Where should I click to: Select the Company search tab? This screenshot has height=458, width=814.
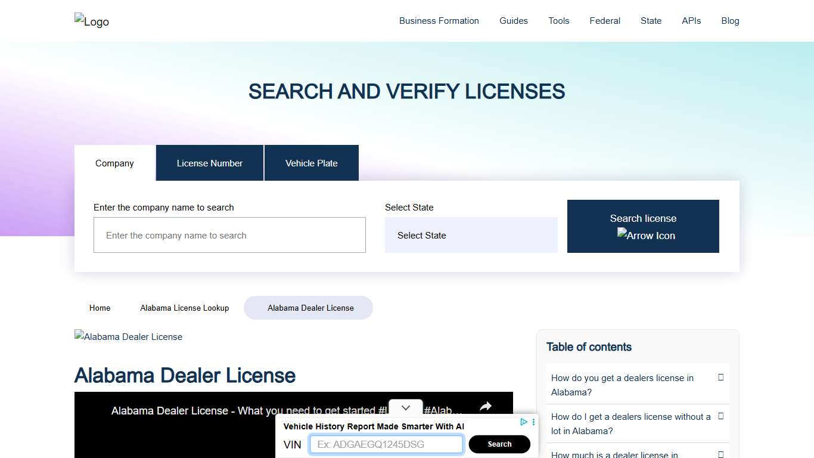pyautogui.click(x=114, y=163)
